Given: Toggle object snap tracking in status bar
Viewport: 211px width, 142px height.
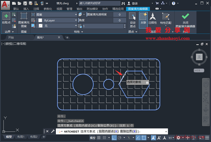Looking at the screenshot, I should point(138,138).
